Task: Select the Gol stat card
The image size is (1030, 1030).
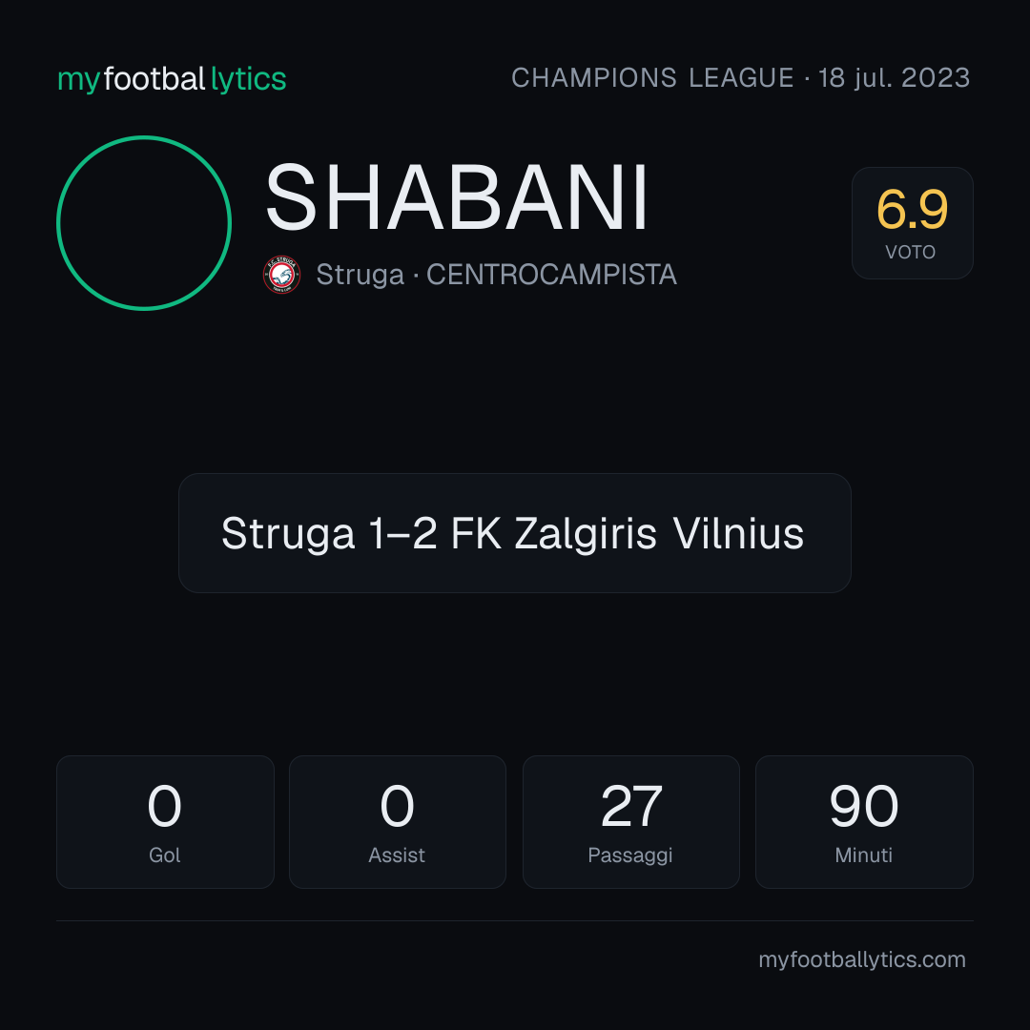Action: [x=165, y=822]
